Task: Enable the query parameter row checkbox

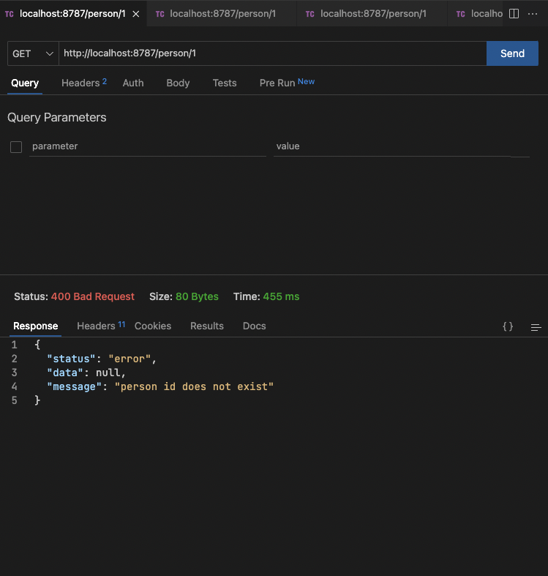Action: pos(16,147)
